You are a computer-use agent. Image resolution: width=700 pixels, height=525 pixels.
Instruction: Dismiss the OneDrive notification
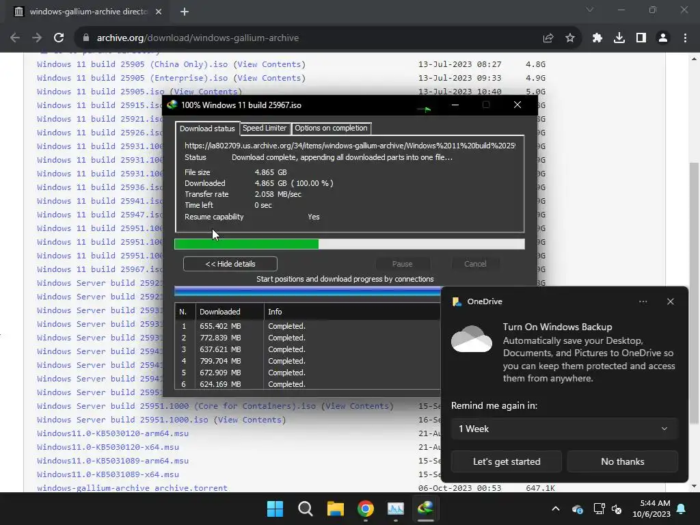670,301
